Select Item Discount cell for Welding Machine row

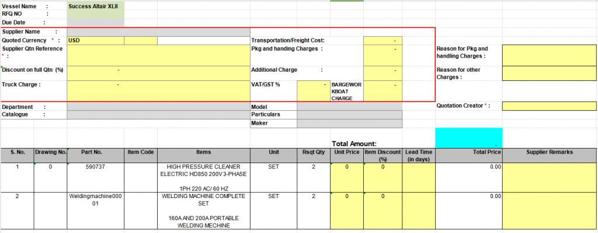click(x=383, y=211)
